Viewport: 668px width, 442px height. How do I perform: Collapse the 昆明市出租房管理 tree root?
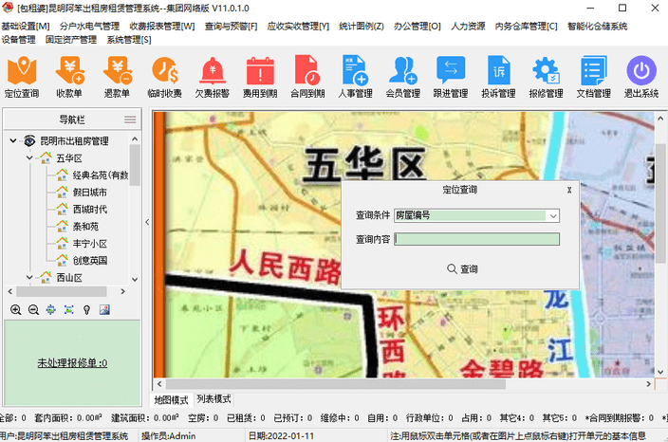coord(13,140)
